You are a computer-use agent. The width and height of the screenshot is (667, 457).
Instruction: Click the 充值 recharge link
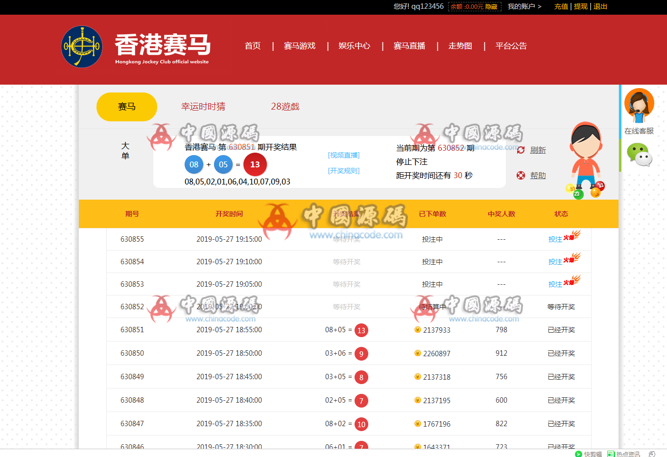tap(561, 6)
